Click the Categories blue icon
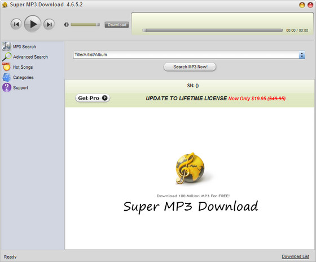The width and height of the screenshot is (316, 262). (7, 77)
